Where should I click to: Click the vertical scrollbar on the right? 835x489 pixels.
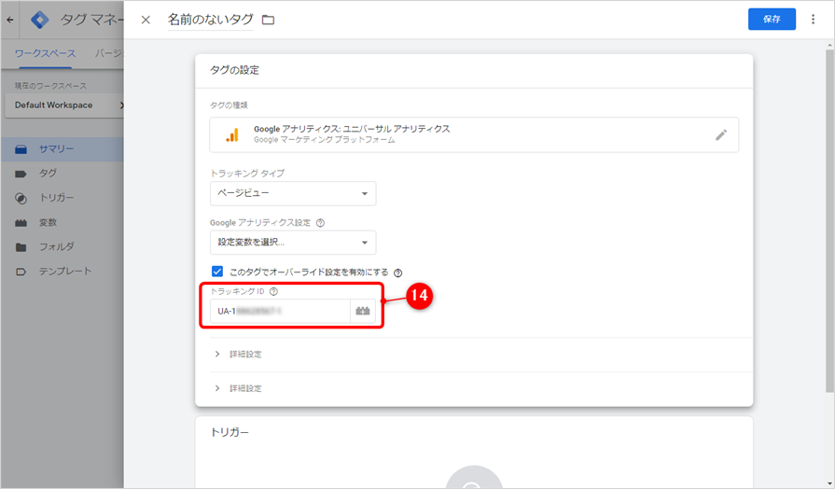(829, 221)
